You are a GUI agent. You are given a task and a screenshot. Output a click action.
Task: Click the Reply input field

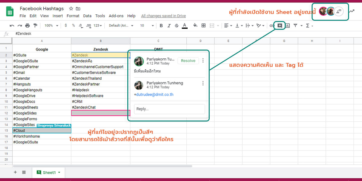click(169, 109)
